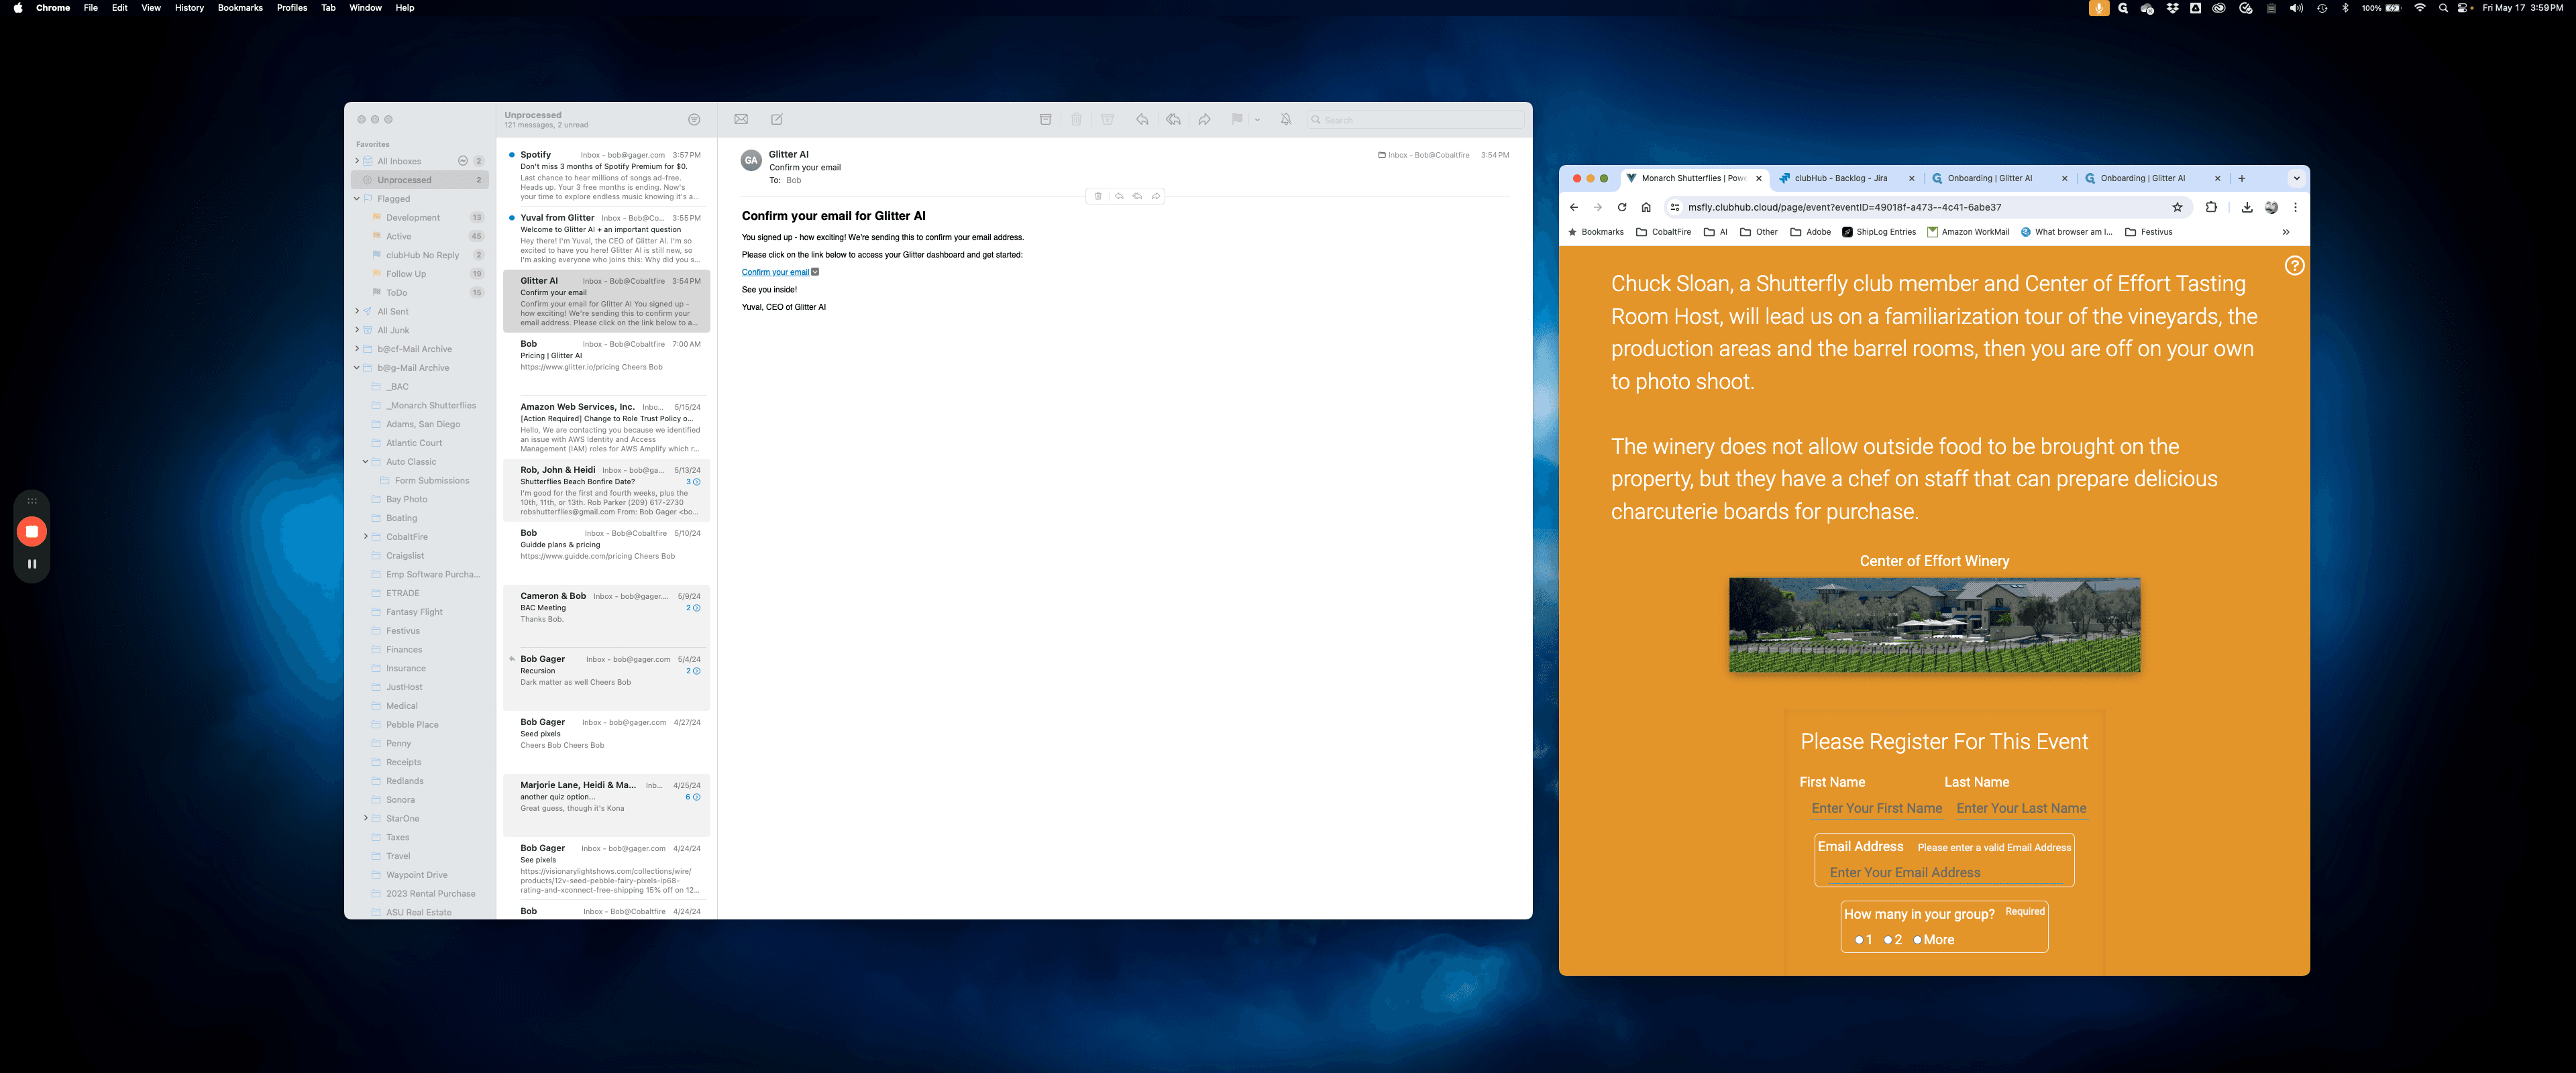Open the Bookmarks menu in menu bar
This screenshot has height=1073, width=2576.
(x=240, y=8)
